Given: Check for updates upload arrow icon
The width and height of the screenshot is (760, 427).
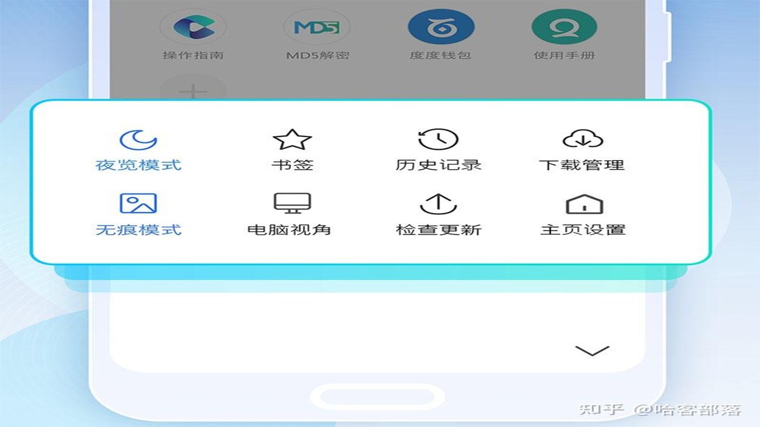Looking at the screenshot, I should (438, 203).
